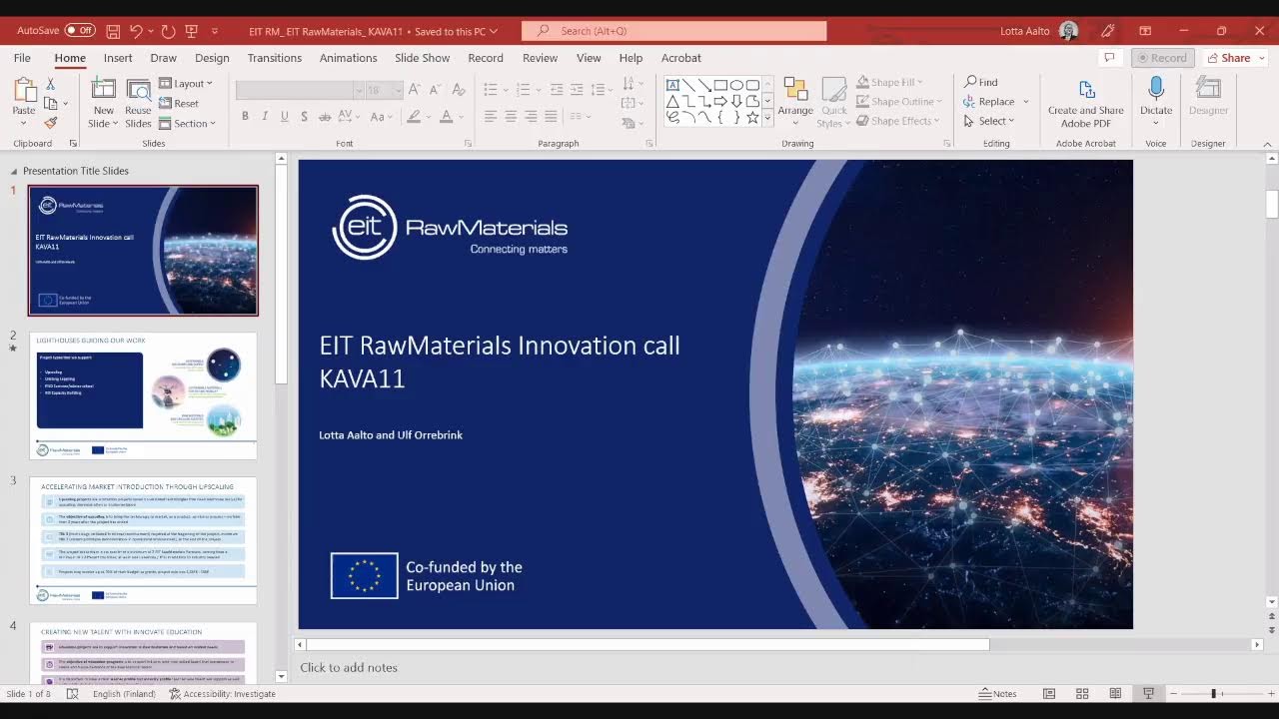
Task: Open the Insert tab
Action: coord(118,58)
